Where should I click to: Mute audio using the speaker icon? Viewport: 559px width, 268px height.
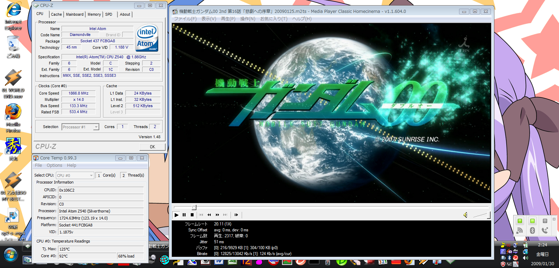coord(465,215)
